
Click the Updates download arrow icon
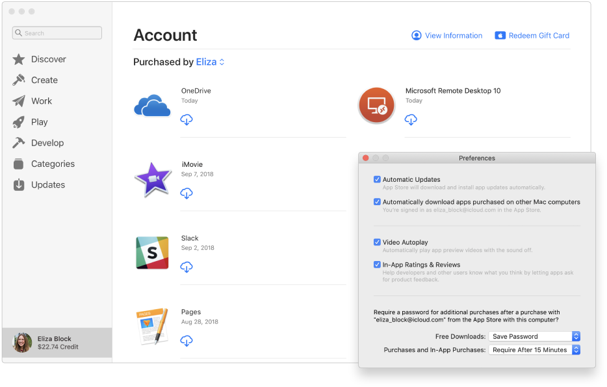19,185
